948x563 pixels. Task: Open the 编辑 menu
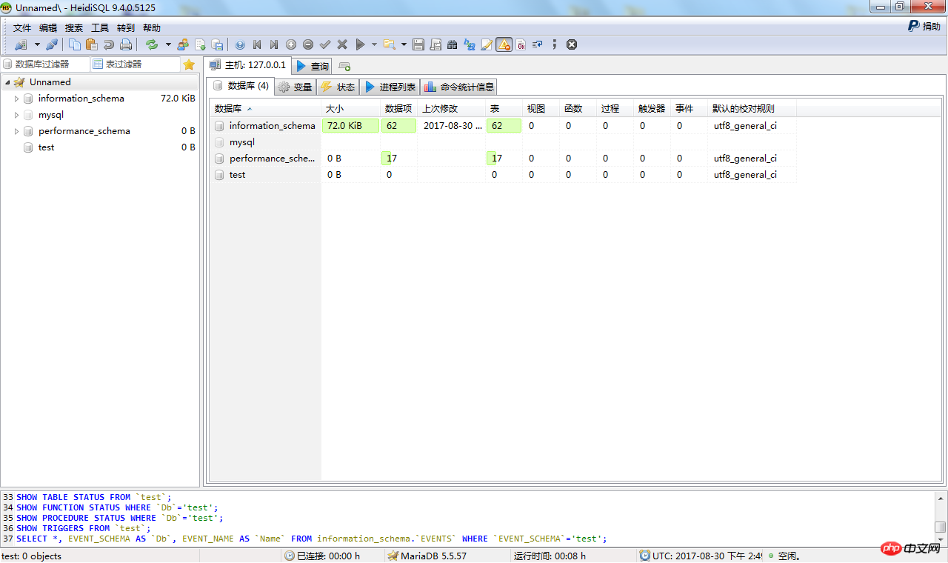(x=48, y=27)
